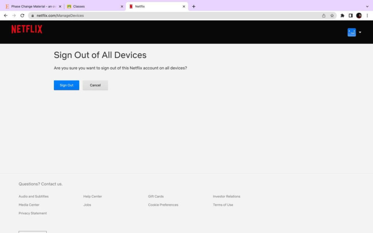Open Gift Cards footer link

coord(156,196)
